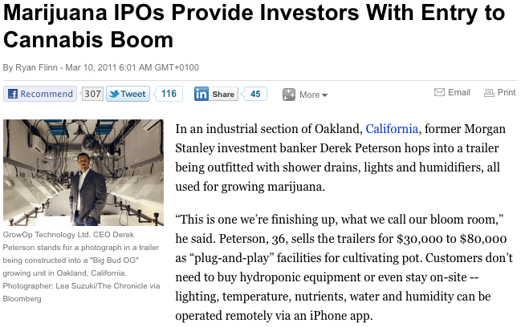This screenshot has height=327, width=521.
Task: Open the California hyperlink in the article
Action: 392,128
